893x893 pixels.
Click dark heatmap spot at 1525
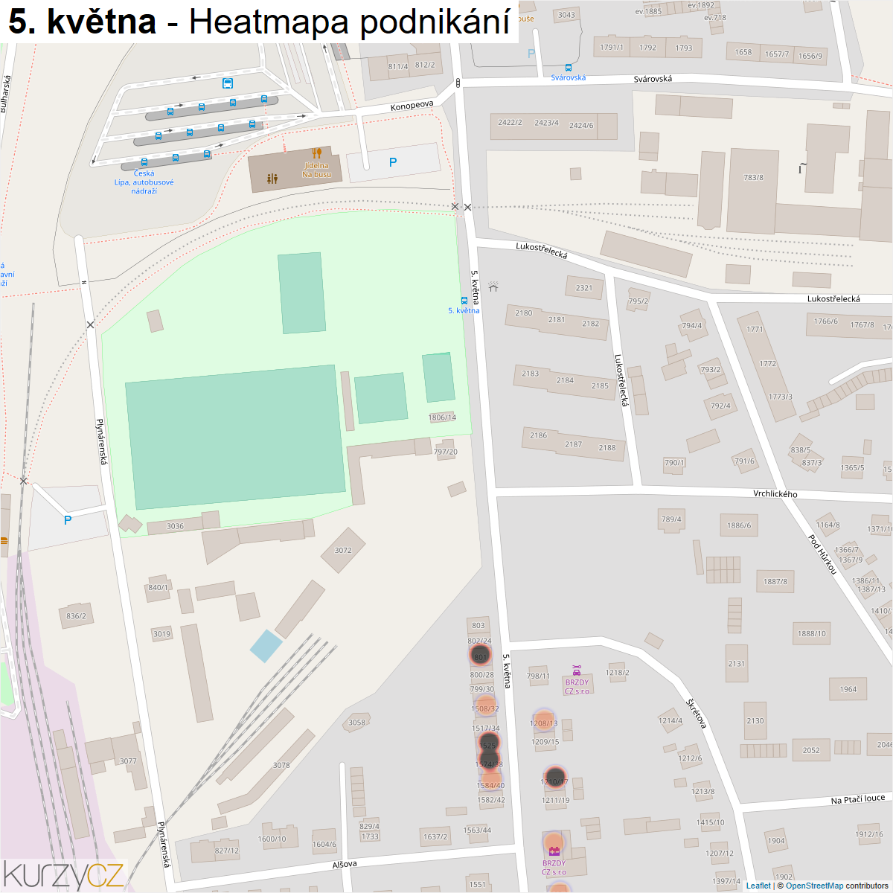[x=488, y=743]
